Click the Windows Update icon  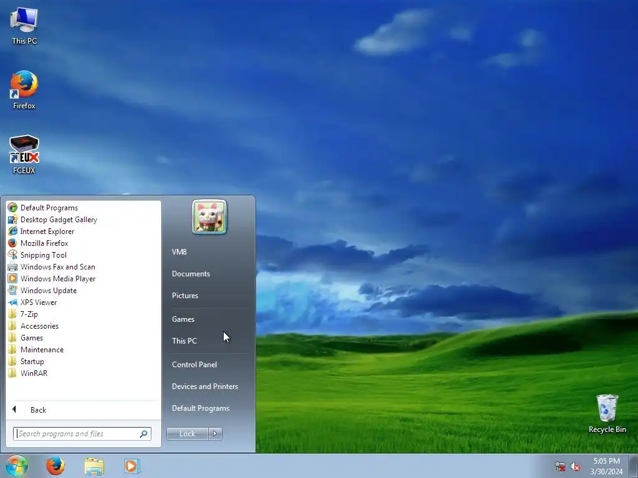[x=12, y=290]
